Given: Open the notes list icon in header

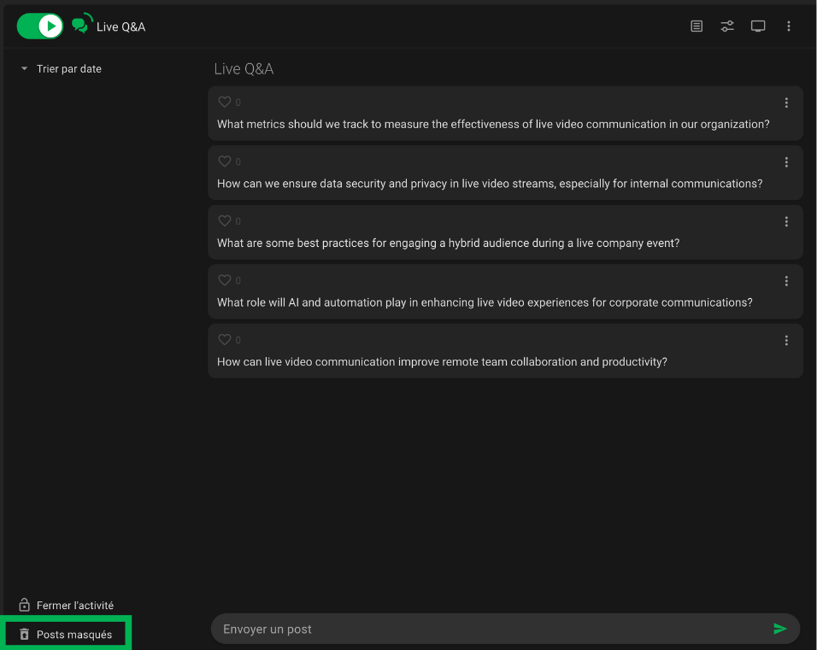Looking at the screenshot, I should tap(697, 26).
